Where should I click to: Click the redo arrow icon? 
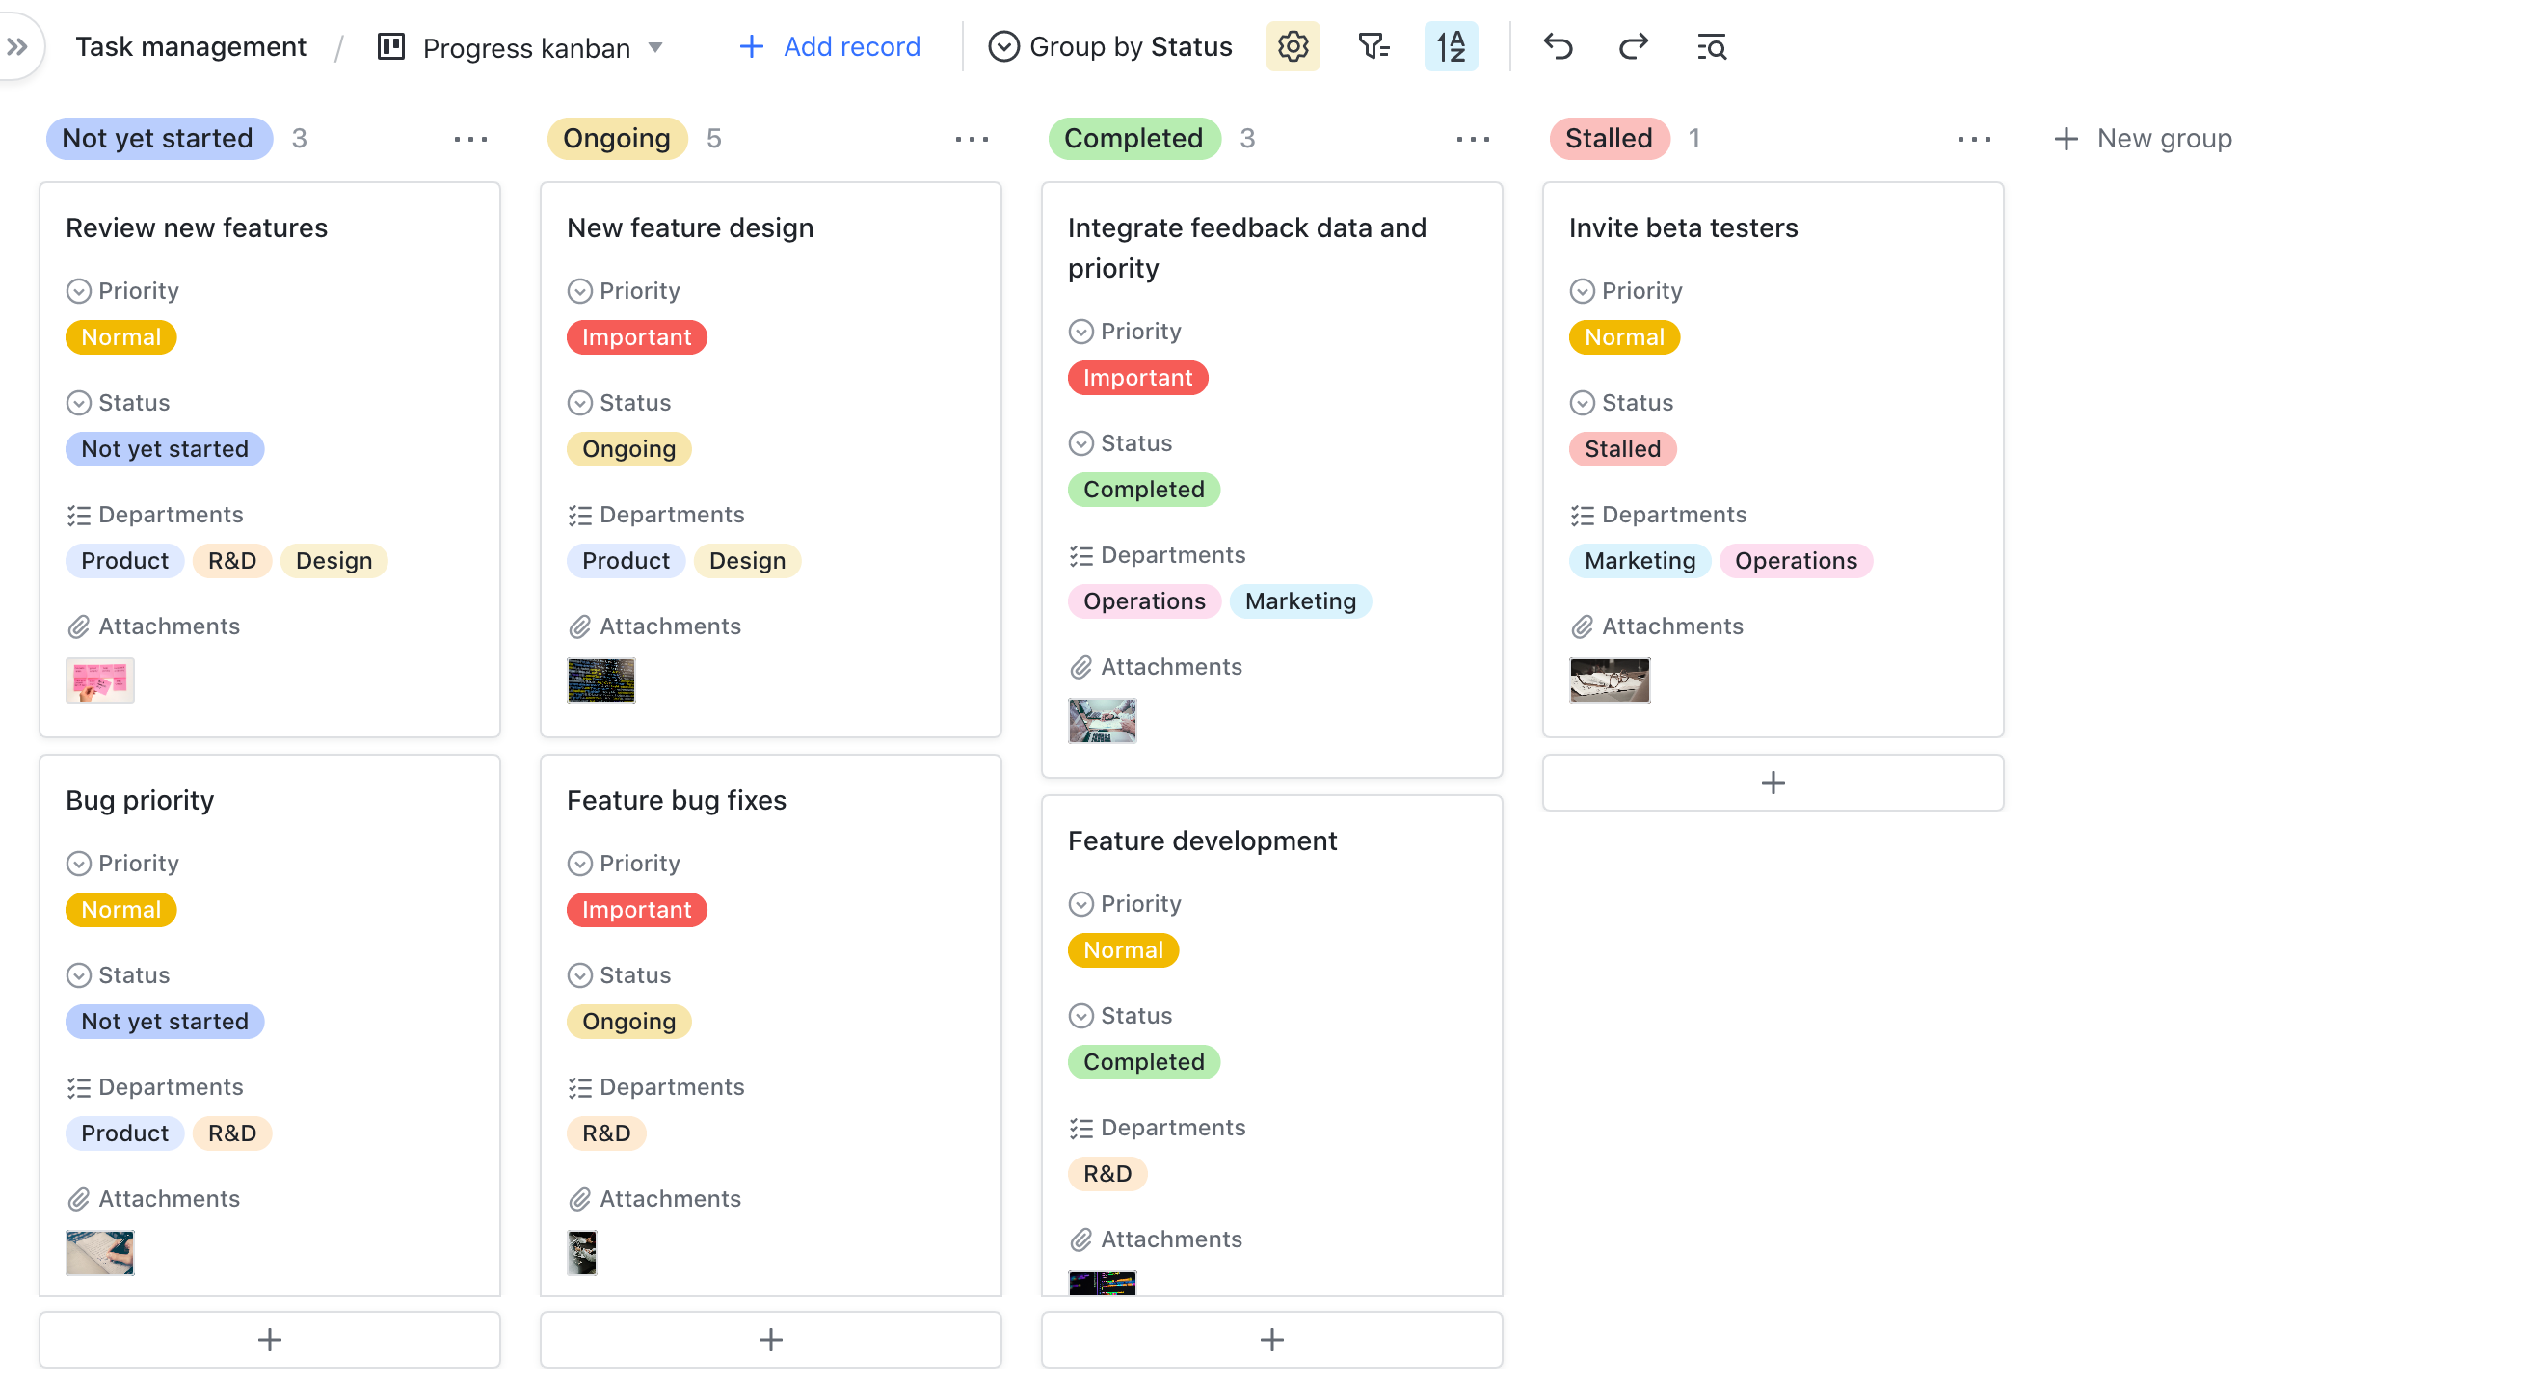1634,46
